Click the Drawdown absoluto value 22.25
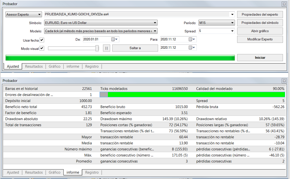Image resolution: width=290 pixels, height=179 pixels. pyautogui.click(x=88, y=119)
